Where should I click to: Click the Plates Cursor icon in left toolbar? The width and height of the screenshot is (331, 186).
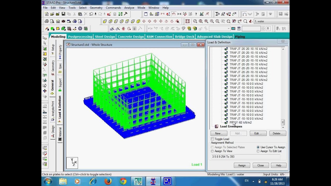[45, 49]
